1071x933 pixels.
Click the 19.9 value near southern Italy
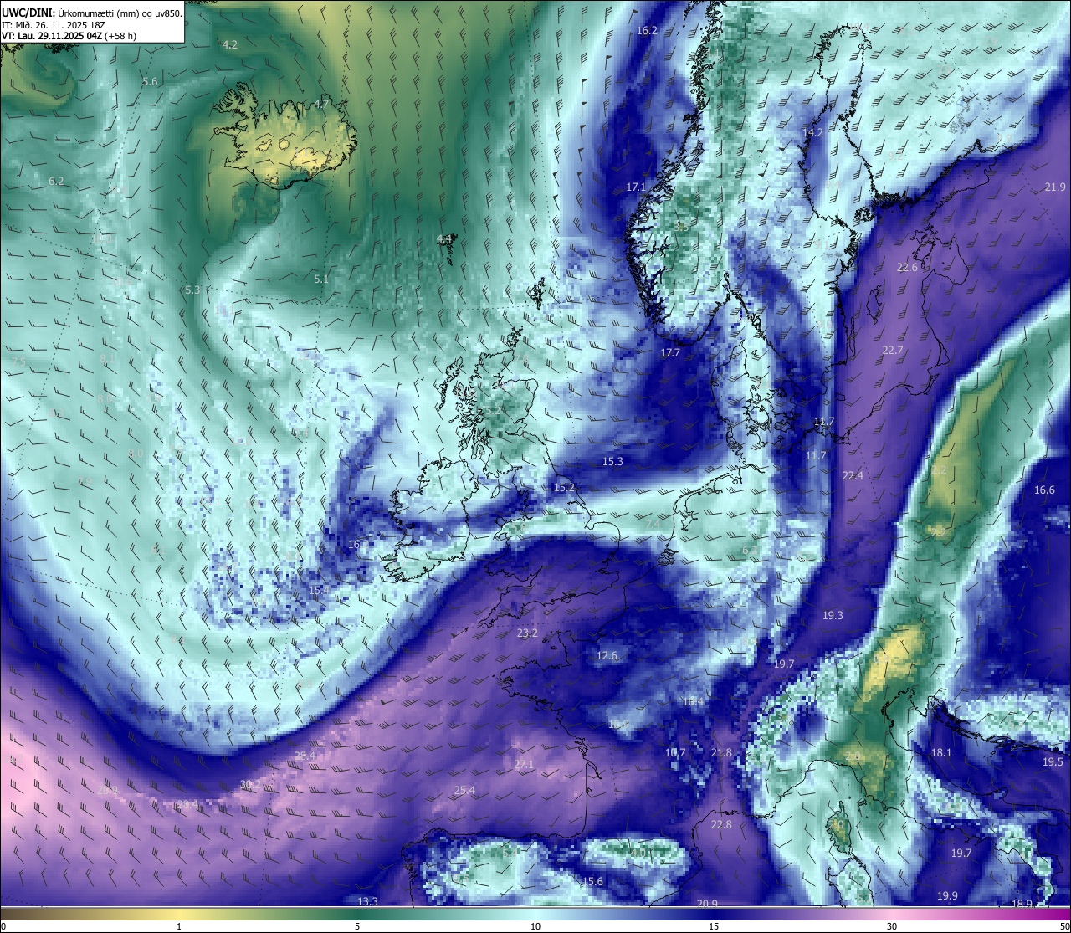tap(947, 896)
